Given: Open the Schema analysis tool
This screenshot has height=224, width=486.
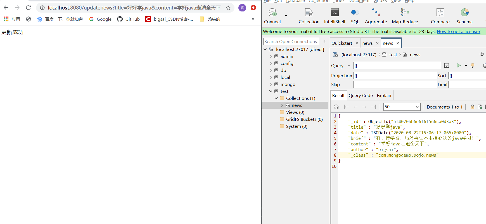Looking at the screenshot, I should (x=464, y=16).
